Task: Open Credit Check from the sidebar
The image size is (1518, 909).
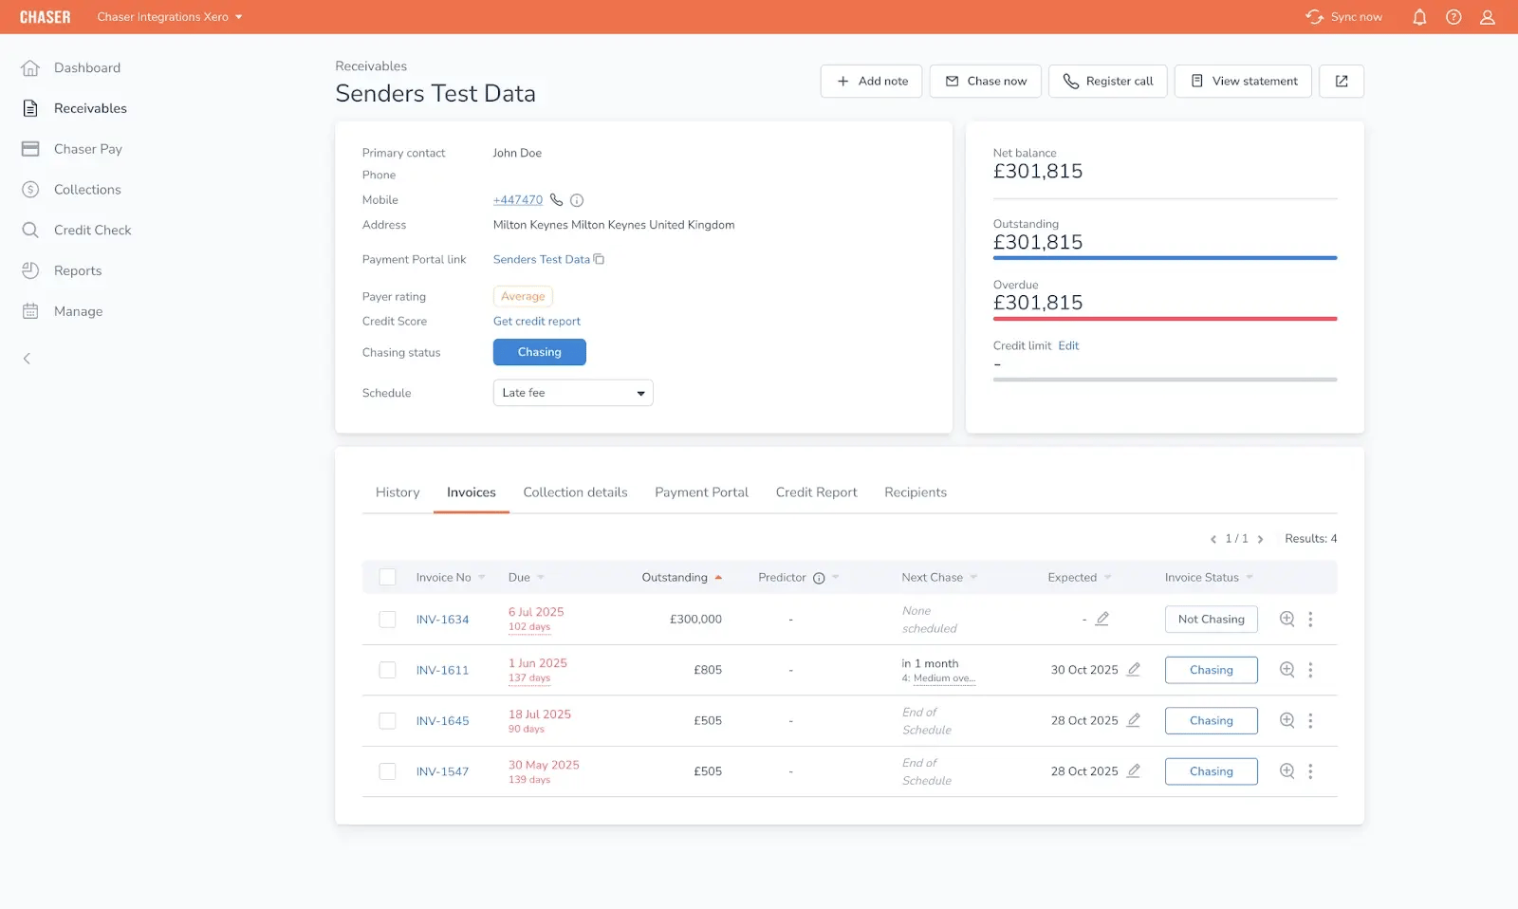Action: click(x=91, y=230)
